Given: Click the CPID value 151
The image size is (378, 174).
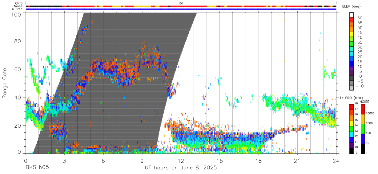Looking at the screenshot, I should click(x=181, y=3).
